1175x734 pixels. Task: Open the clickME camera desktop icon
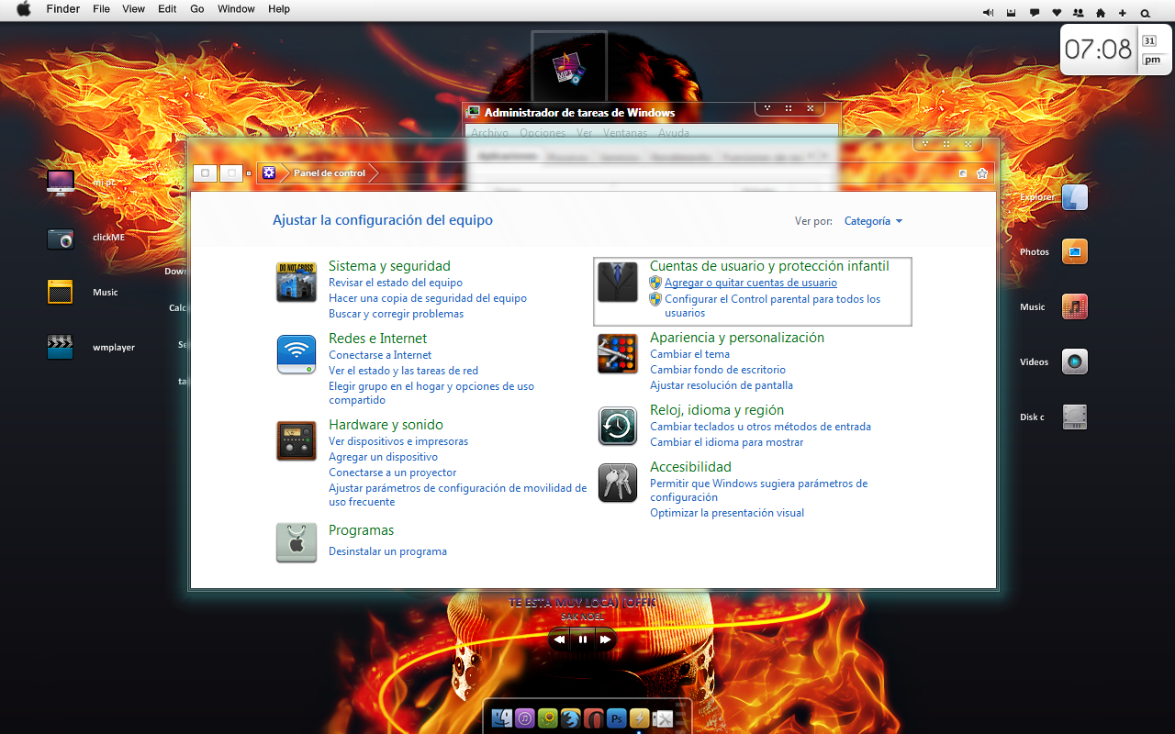(x=61, y=239)
